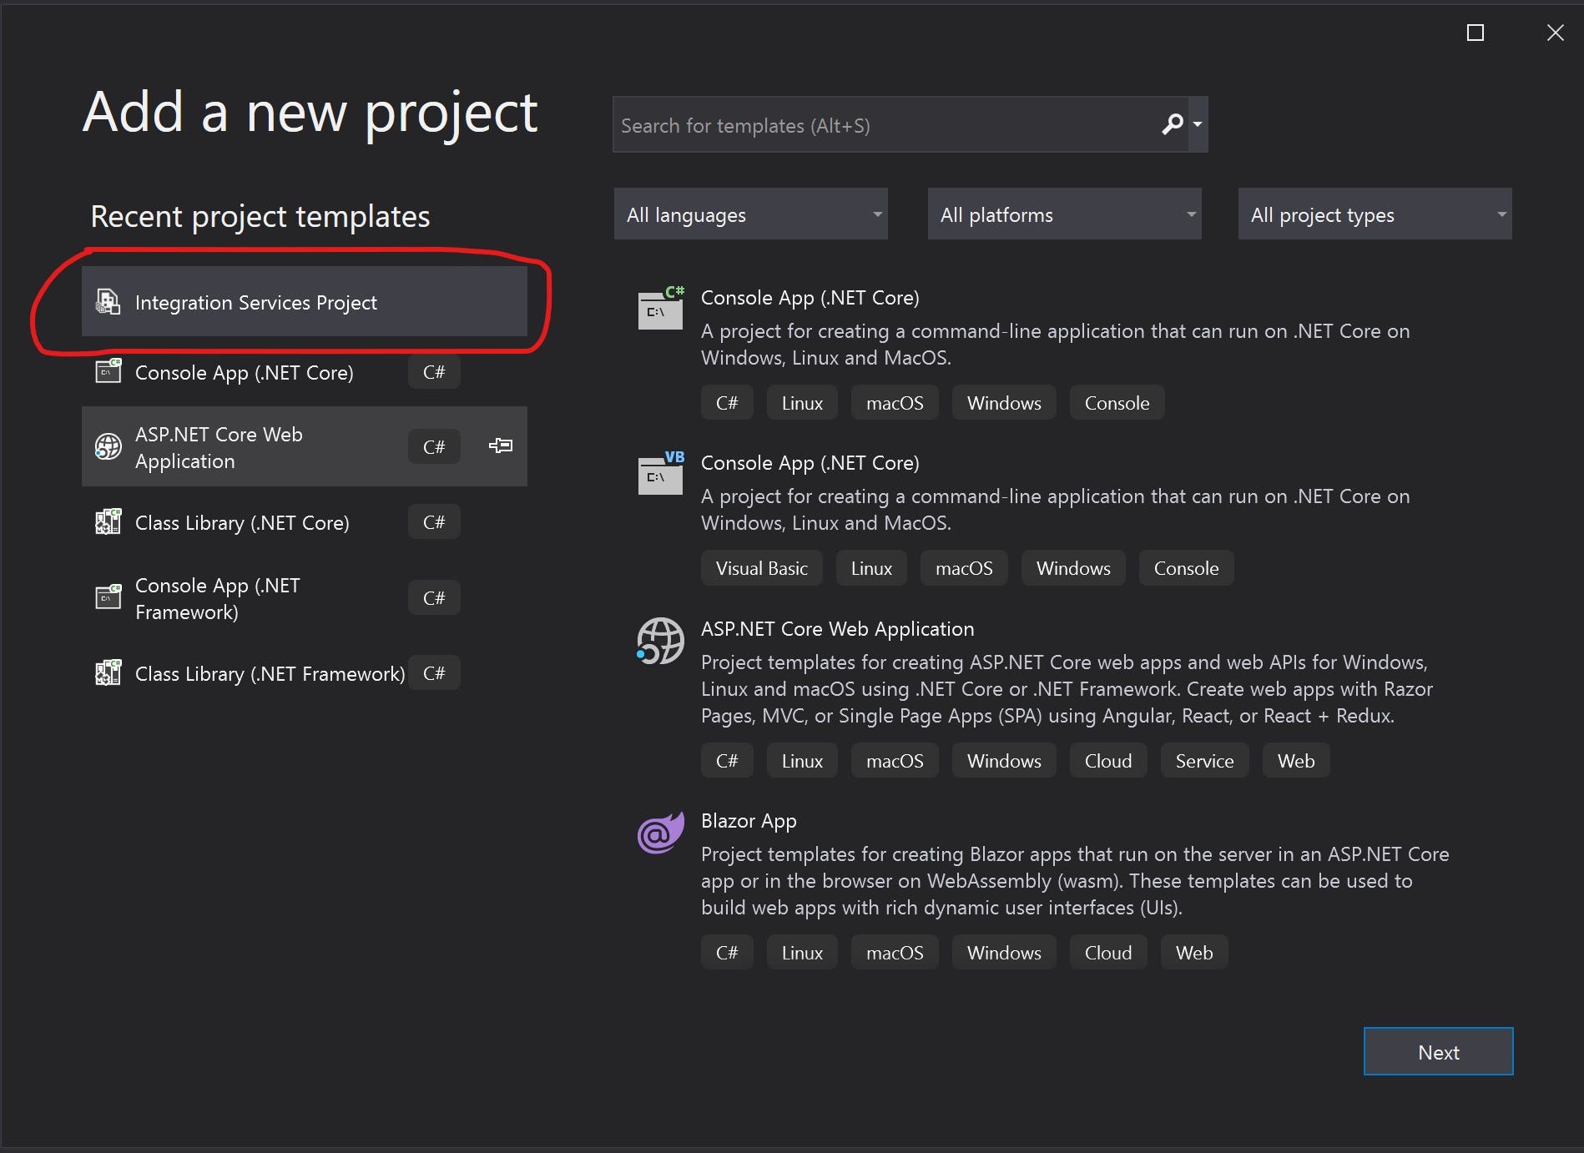
Task: Click C# badge next to Console App (.NET Framework)
Action: click(434, 598)
